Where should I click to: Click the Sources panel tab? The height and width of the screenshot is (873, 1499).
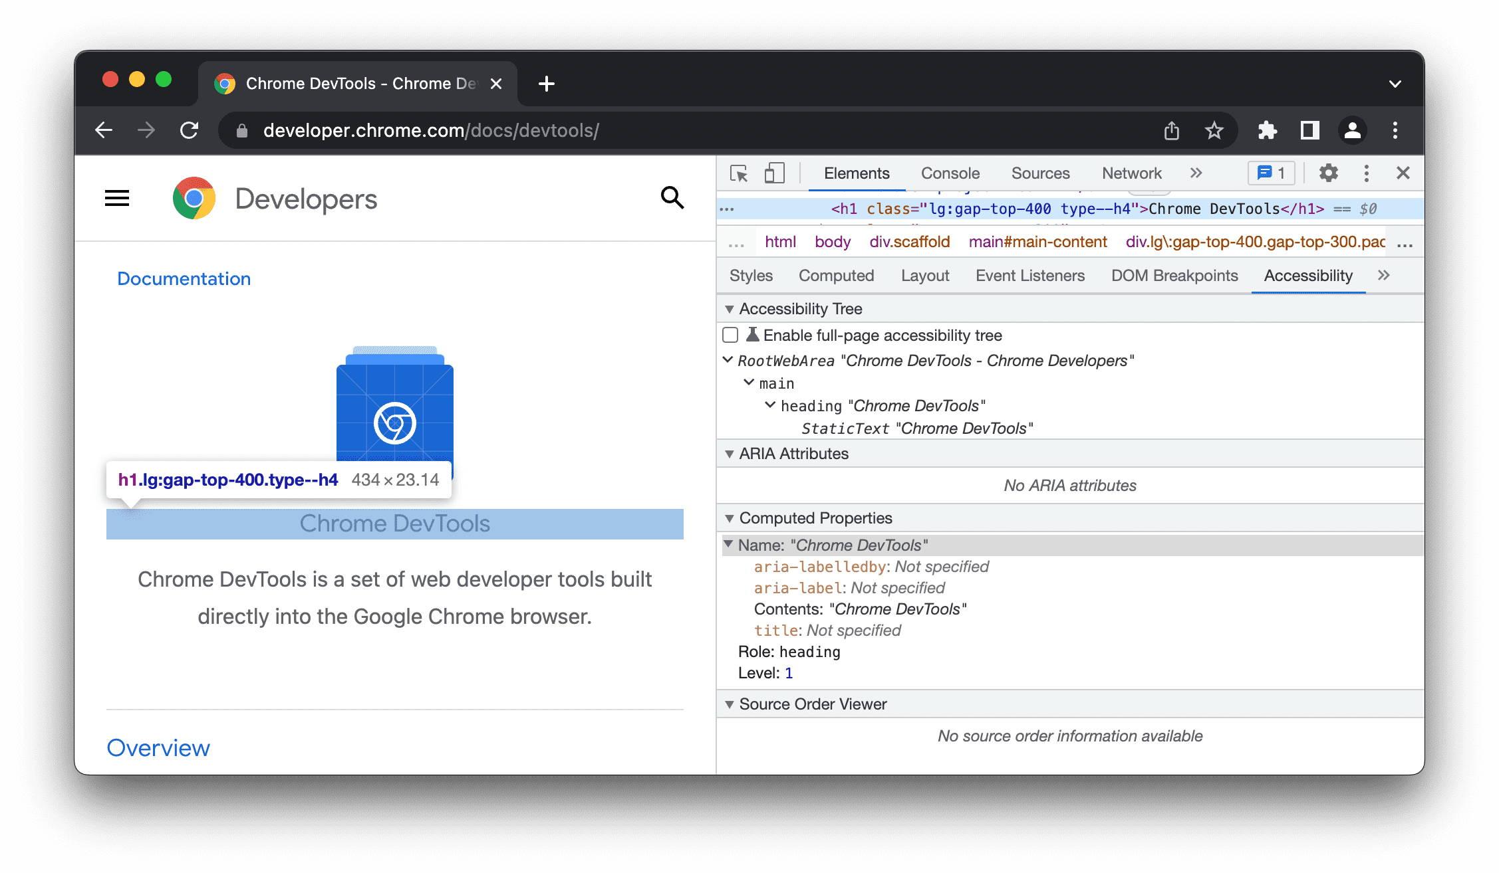coord(1039,173)
